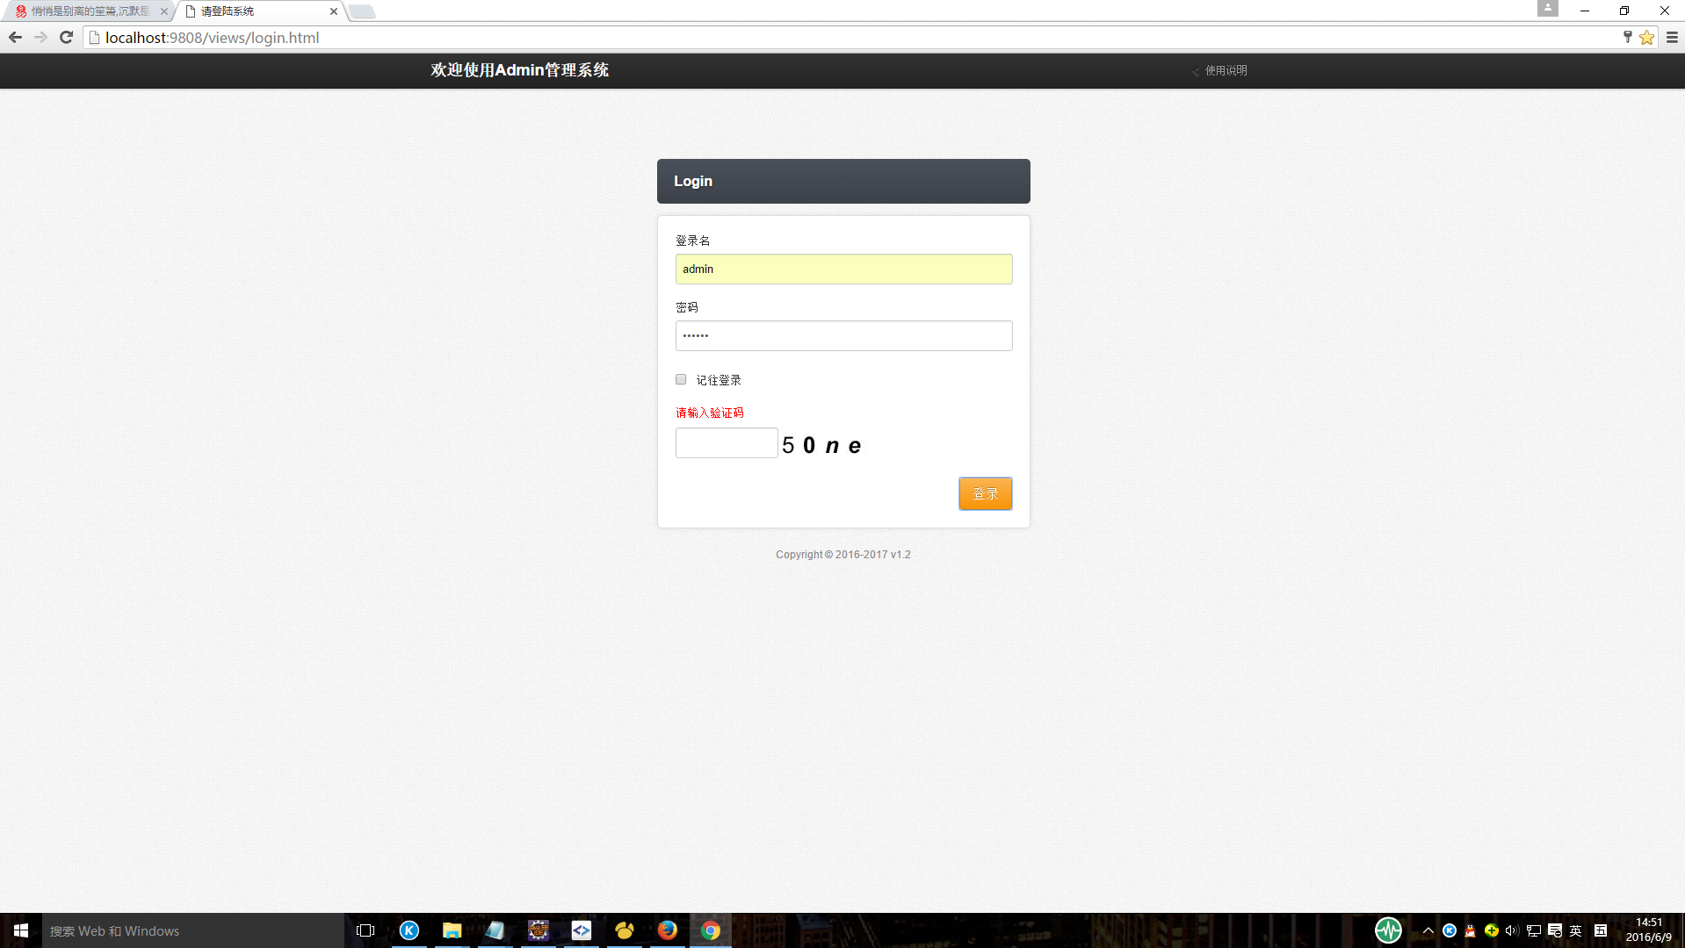Open the notepad app on the taskbar
The height and width of the screenshot is (948, 1685).
495,930
